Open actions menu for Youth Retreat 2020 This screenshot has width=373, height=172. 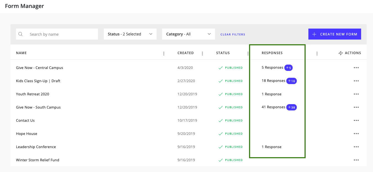[x=356, y=94]
